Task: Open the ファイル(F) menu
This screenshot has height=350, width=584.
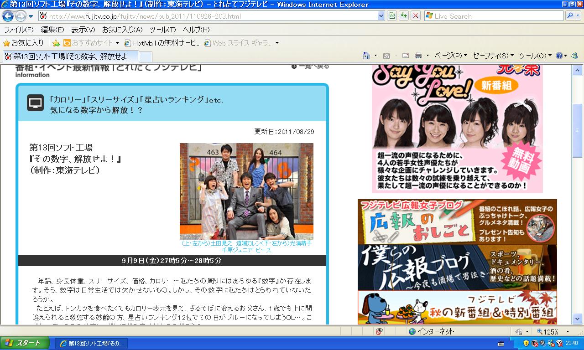Action: [x=19, y=30]
